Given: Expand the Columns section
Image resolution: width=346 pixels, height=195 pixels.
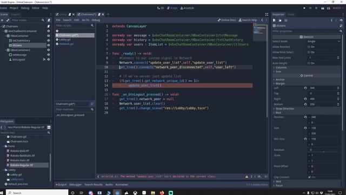Looking at the screenshot, I should 307,67.
